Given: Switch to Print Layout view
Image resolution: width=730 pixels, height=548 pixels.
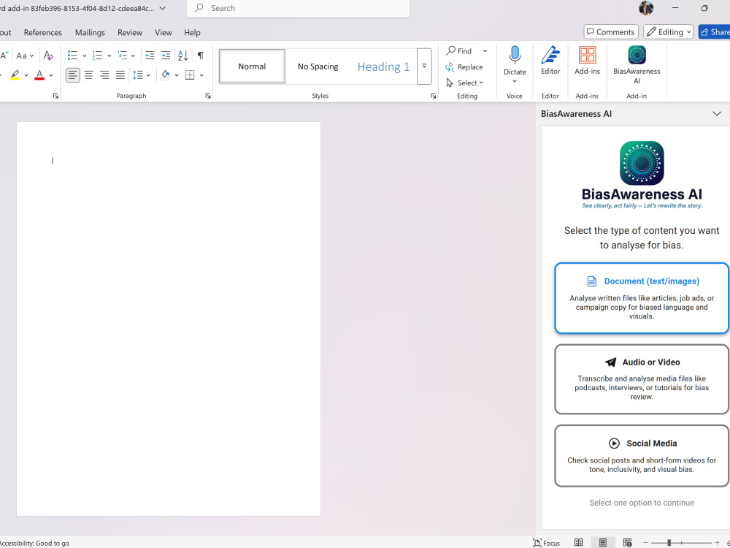Looking at the screenshot, I should 603,542.
